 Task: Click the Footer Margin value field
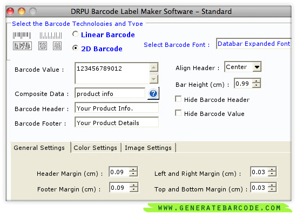119,188
